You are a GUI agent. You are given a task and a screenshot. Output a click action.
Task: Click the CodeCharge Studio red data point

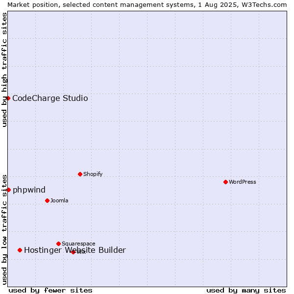(8, 98)
